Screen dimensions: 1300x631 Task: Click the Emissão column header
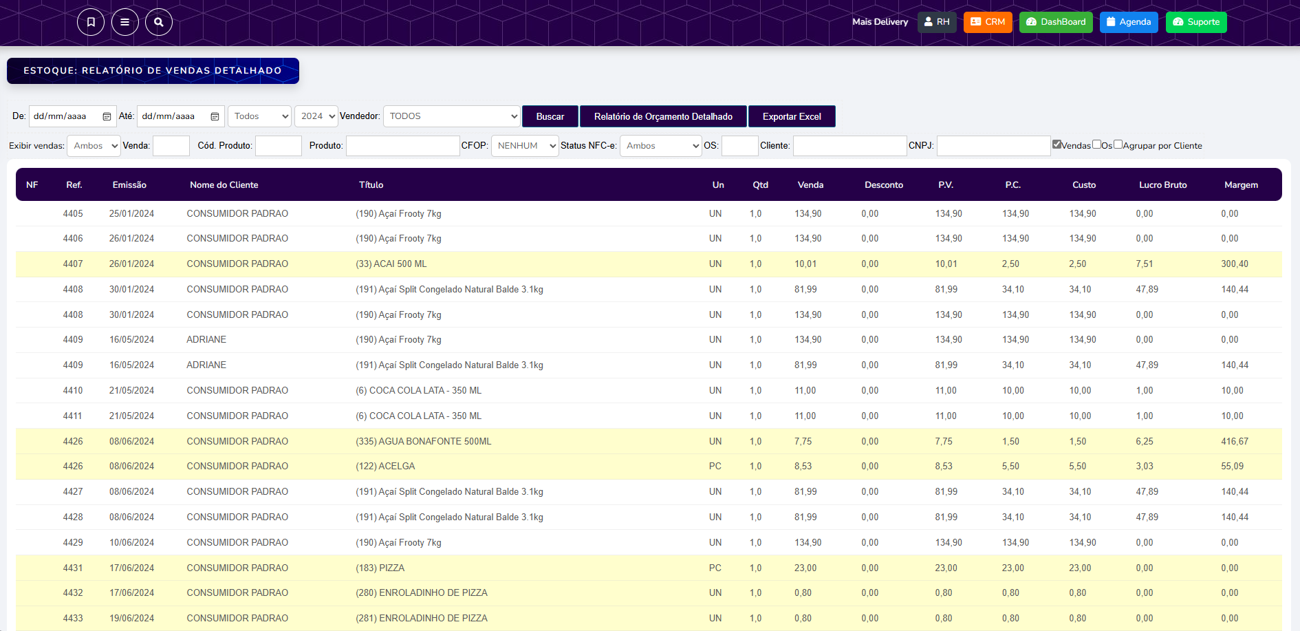coord(129,185)
